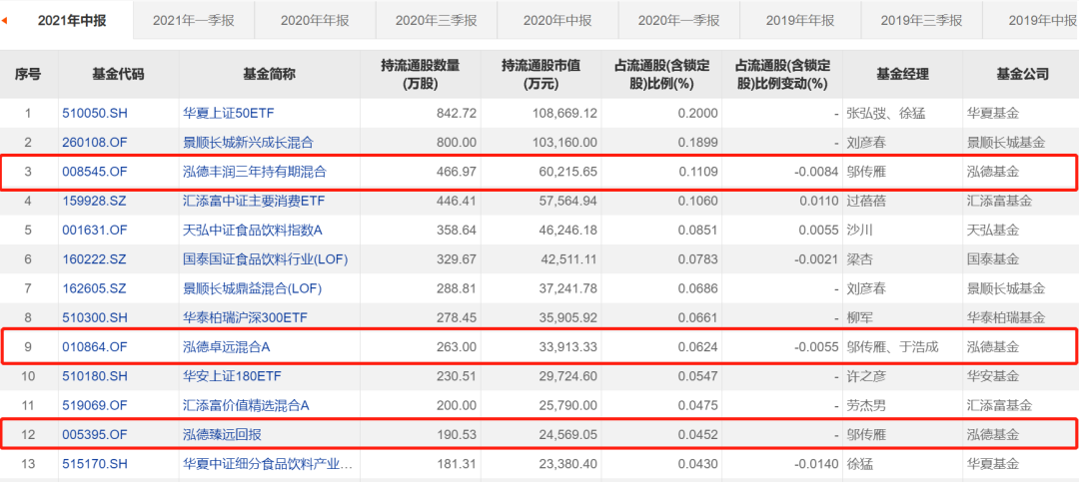Viewport: 1079px width, 482px height.
Task: Open the 景顺长城鼎益混合(LOF) fund link
Action: [x=252, y=288]
